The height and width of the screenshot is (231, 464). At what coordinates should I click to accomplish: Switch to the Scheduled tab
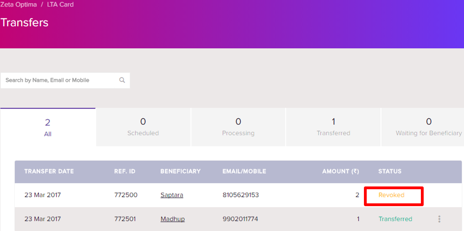point(143,127)
